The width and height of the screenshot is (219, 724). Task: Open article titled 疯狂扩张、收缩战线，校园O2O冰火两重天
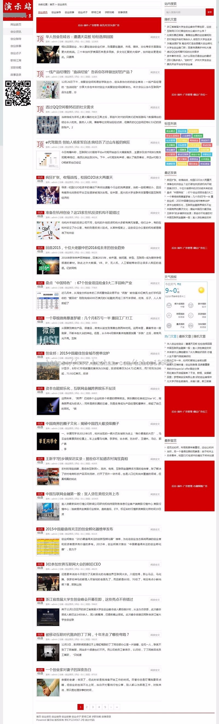(x=79, y=177)
